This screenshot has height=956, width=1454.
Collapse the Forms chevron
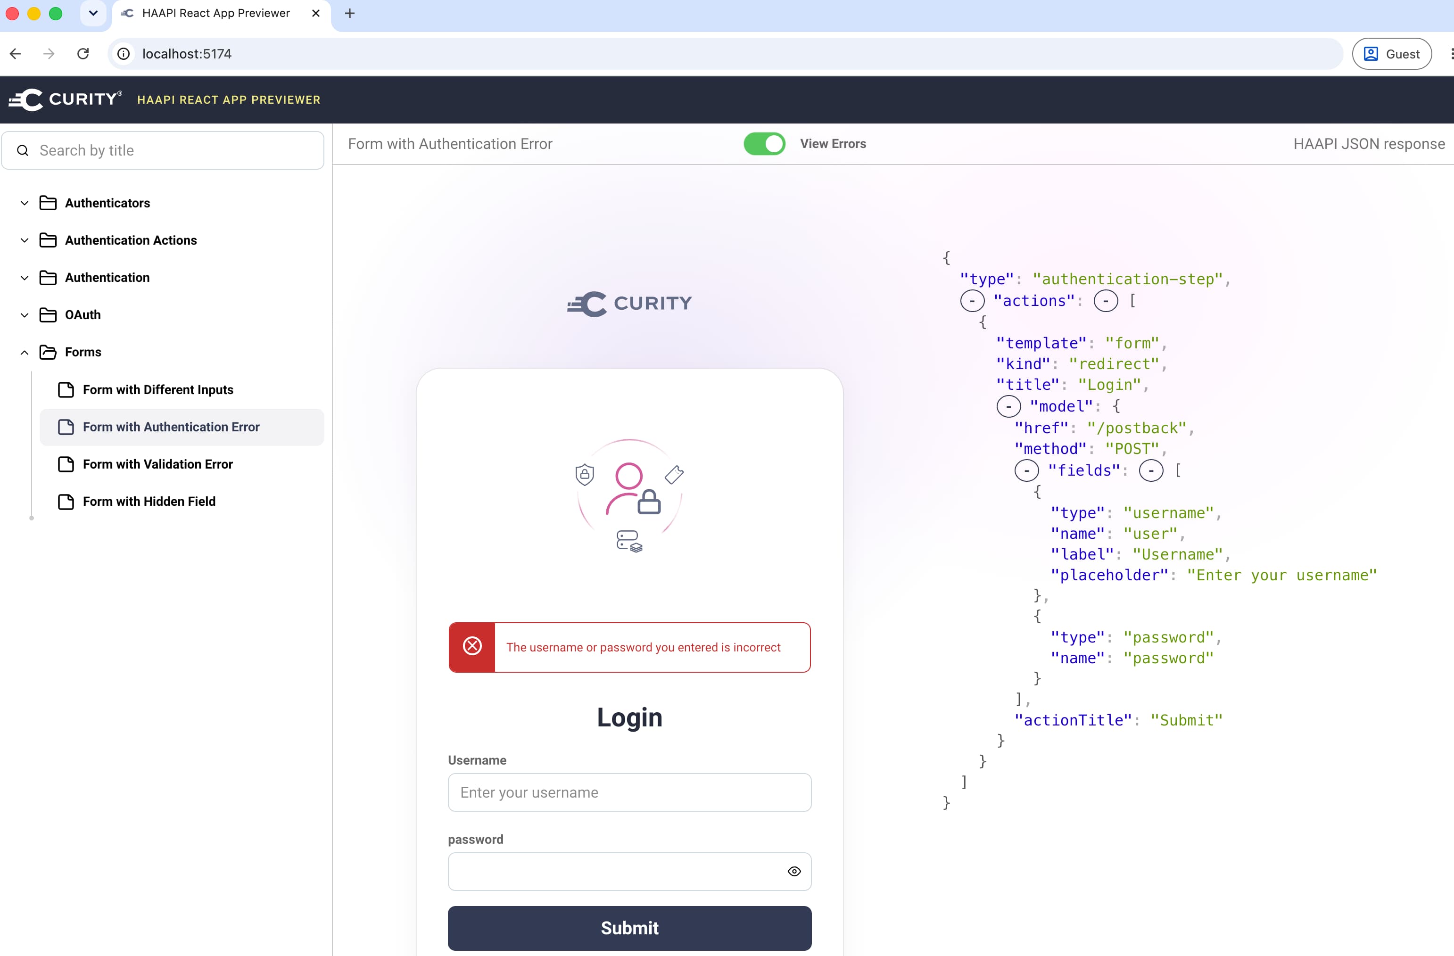pyautogui.click(x=25, y=352)
